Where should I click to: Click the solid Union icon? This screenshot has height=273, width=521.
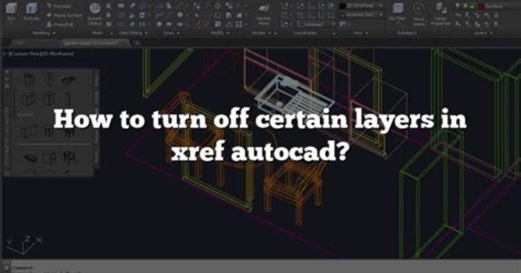(x=121, y=6)
